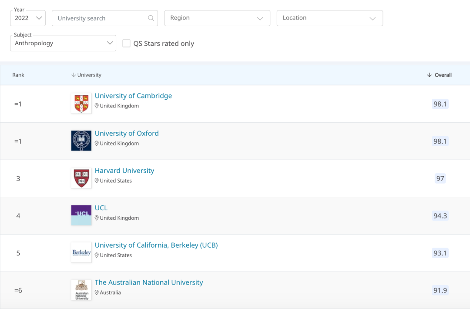Click rank =1 in Oxford row
The width and height of the screenshot is (470, 309).
click(18, 141)
